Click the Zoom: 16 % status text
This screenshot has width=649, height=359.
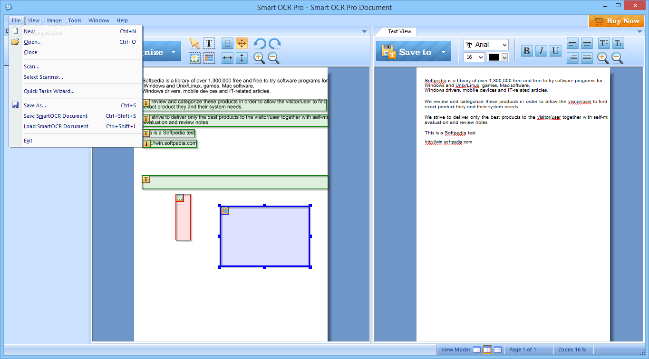572,350
